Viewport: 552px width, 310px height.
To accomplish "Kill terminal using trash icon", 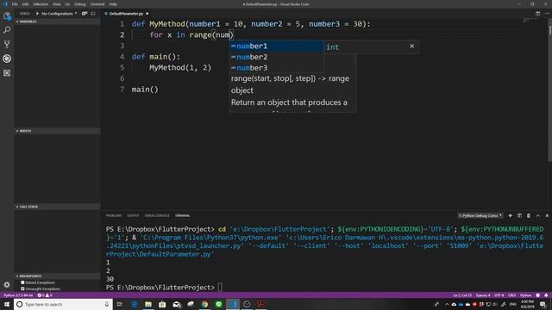I will [529, 215].
